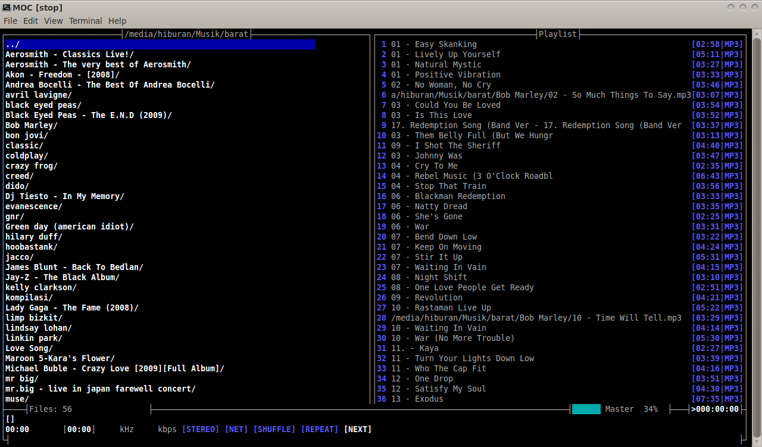Open the Lady Gaga - The Fame folder
The image size is (762, 447).
click(x=70, y=308)
